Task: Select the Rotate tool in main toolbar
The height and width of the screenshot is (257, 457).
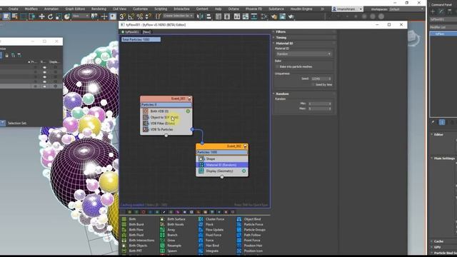Action: (51, 16)
